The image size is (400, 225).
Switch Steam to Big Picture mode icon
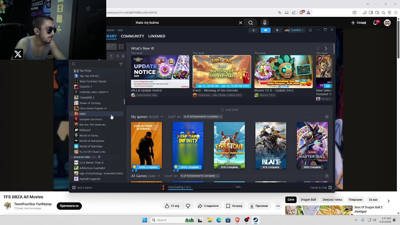[x=310, y=30]
